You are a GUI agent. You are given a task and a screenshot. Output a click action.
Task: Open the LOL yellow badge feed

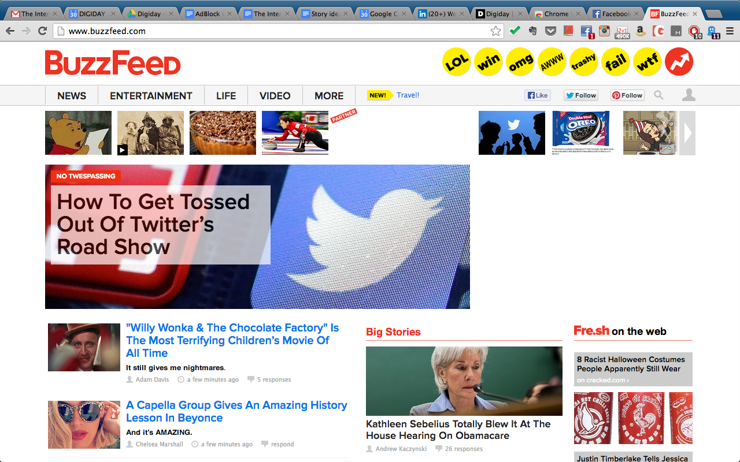[x=456, y=62]
